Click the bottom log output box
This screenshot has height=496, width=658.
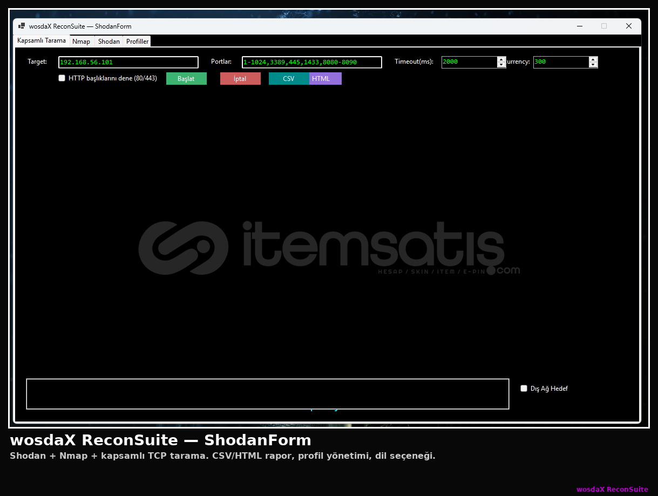tap(268, 394)
